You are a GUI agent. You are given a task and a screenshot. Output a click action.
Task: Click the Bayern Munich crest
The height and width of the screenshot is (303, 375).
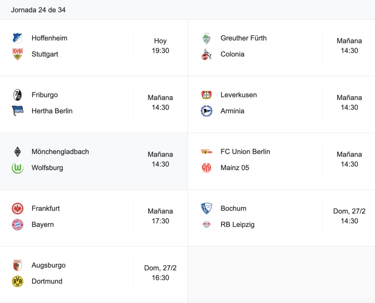[18, 225]
